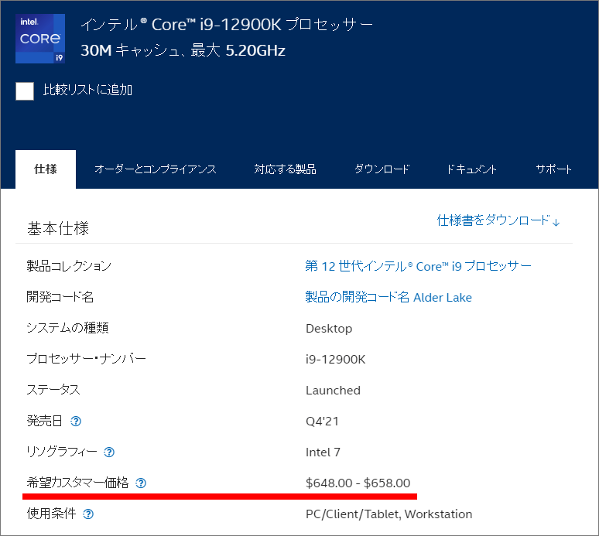Click the 製品コレクション label
The width and height of the screenshot is (599, 536).
pyautogui.click(x=69, y=266)
